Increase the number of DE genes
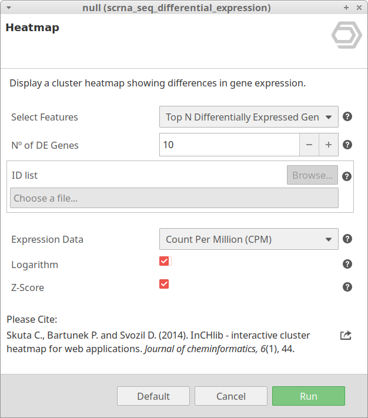Screen dimensions: 368x418 329,145
